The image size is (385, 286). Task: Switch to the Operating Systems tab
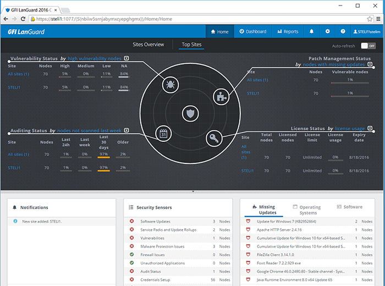(x=307, y=210)
